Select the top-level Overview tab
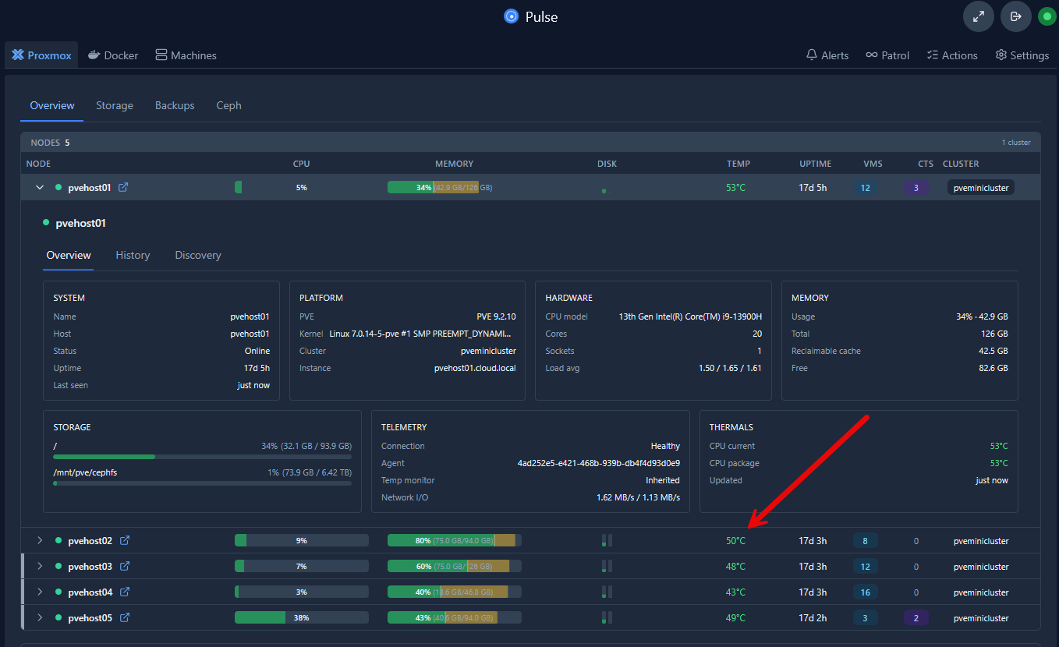This screenshot has width=1059, height=647. (x=52, y=105)
